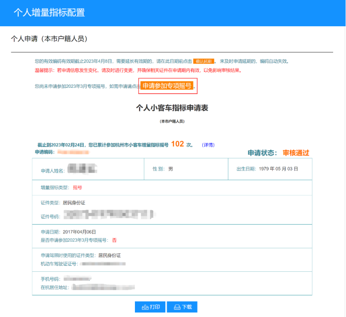The height and width of the screenshot is (317, 346).
Task: Click the blurred 在杭居住地址 address value
Action: (103, 287)
